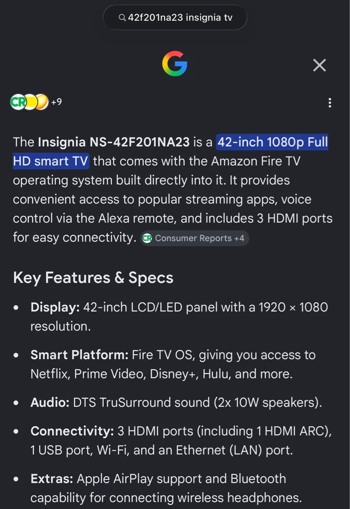350x509 pixels.
Task: Tap the yellow source avatar circle
Action: point(30,102)
